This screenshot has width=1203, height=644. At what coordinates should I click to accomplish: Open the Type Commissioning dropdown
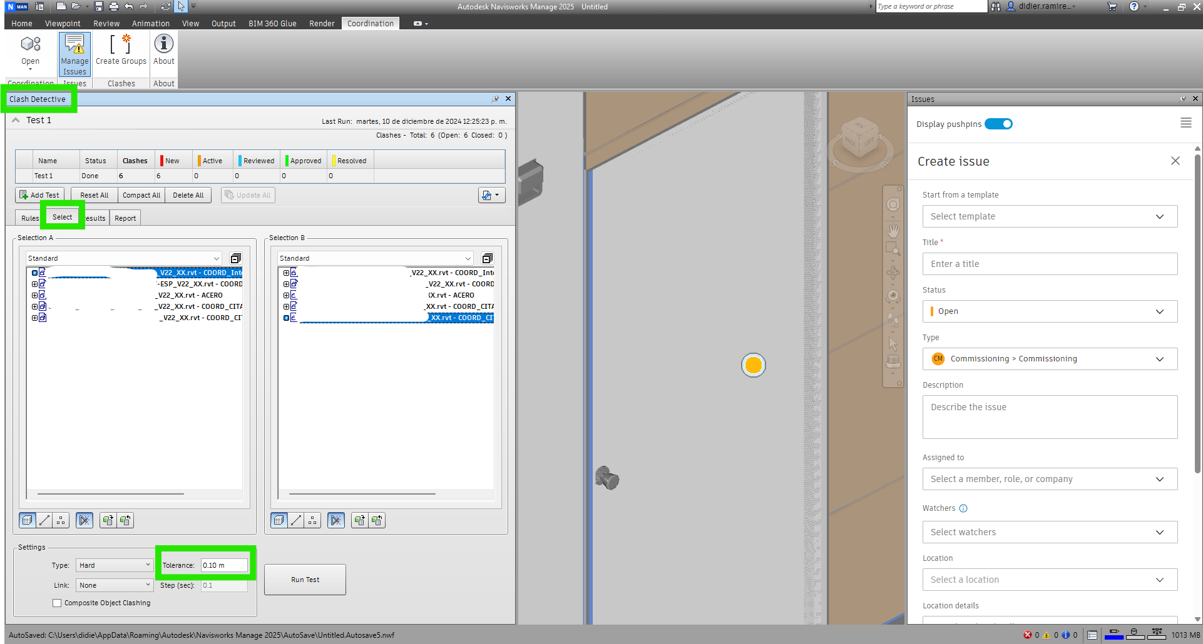pos(1050,359)
